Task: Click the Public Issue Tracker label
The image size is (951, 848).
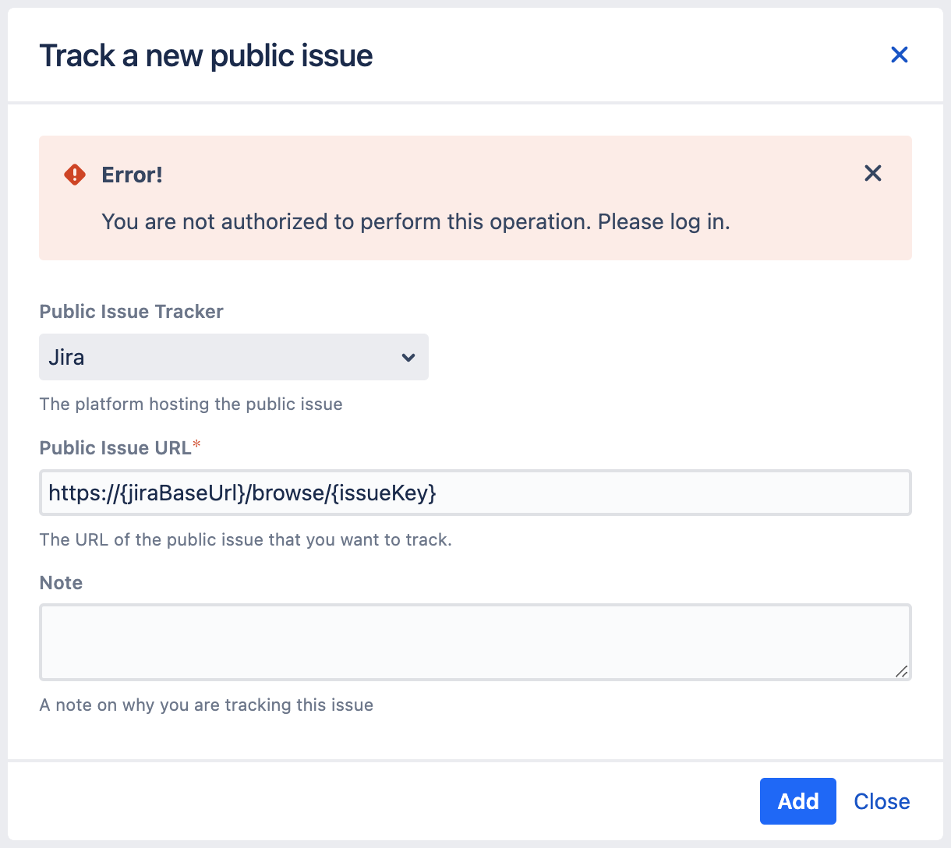Action: 131,312
